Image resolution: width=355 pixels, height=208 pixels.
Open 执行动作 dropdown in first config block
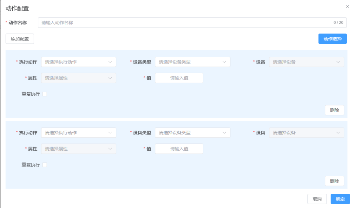coord(79,62)
